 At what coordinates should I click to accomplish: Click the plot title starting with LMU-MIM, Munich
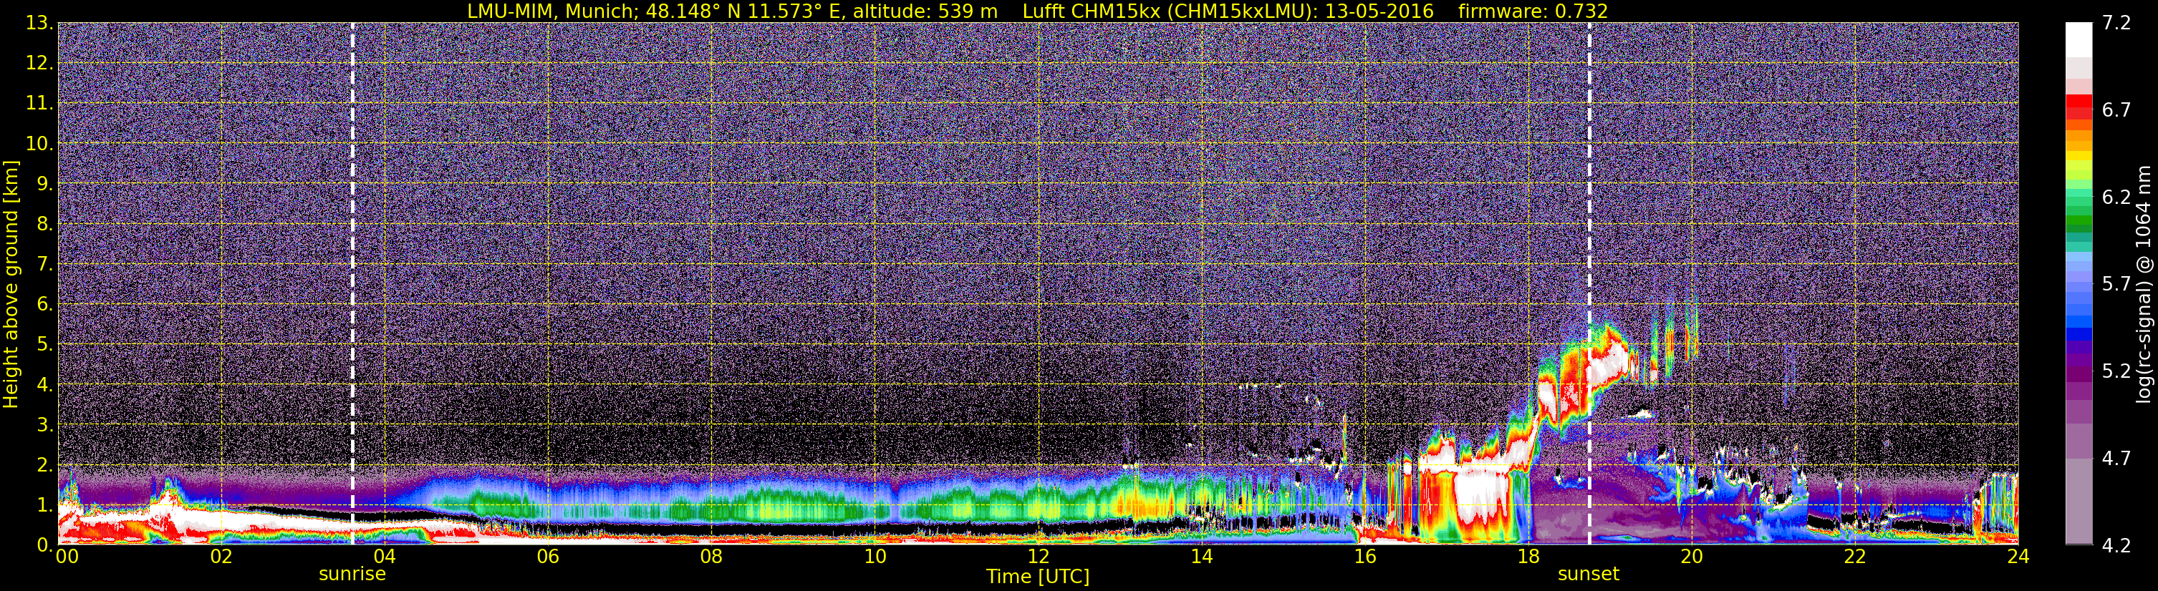1037,11
